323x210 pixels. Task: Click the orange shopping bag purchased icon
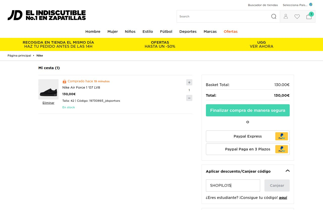click(64, 81)
